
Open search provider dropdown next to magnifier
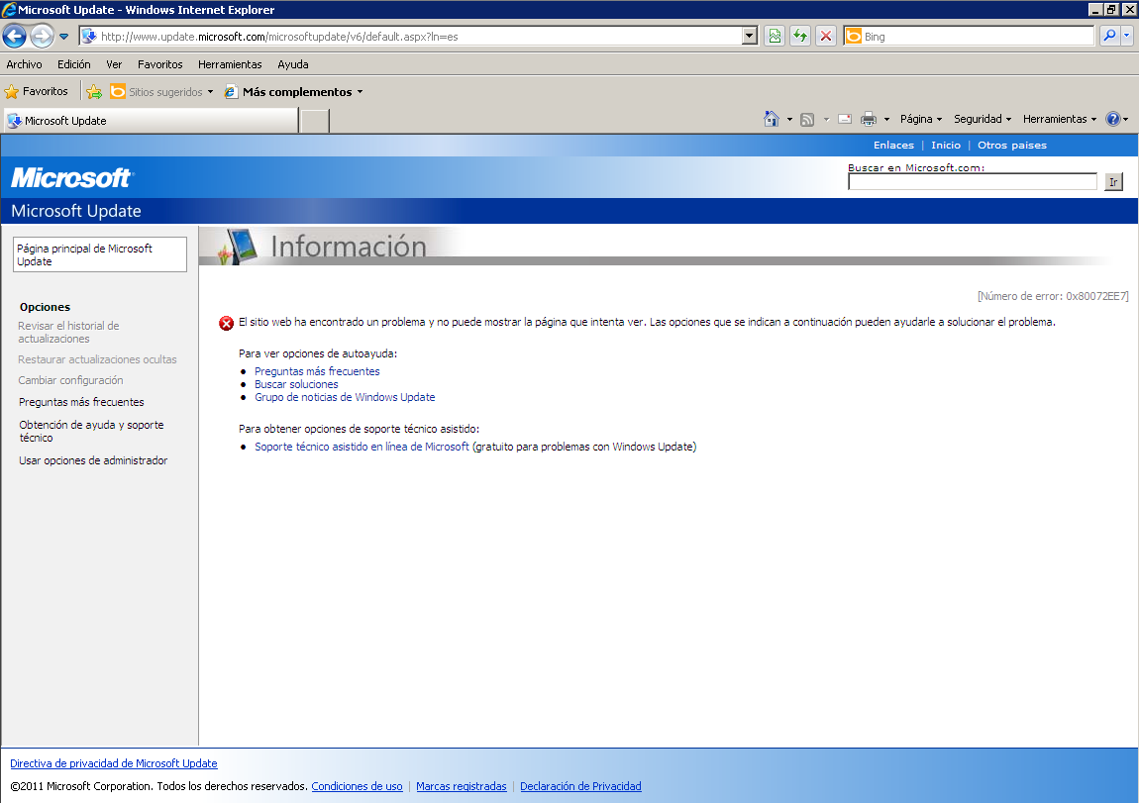pyautogui.click(x=1127, y=36)
